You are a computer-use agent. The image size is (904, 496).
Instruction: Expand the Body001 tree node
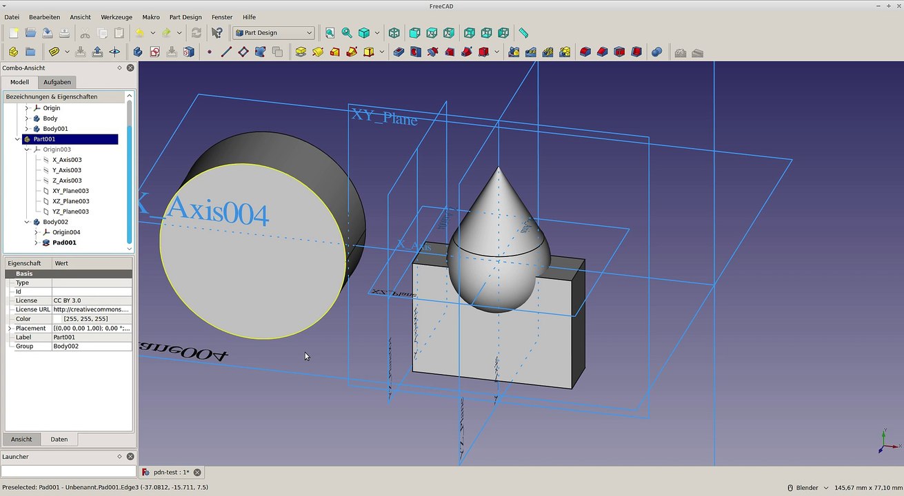pyautogui.click(x=27, y=129)
